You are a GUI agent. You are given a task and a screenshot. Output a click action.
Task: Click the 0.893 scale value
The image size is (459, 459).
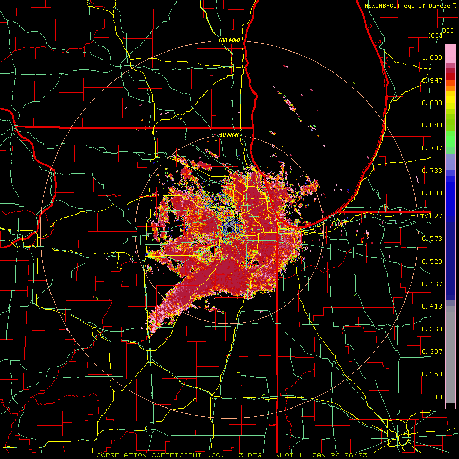(x=432, y=103)
